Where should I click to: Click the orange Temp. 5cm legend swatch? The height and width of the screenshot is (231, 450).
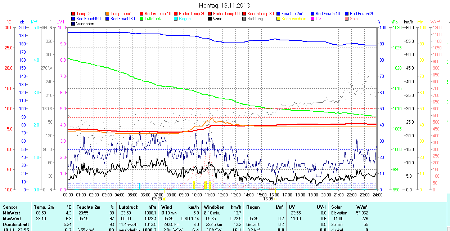click(x=108, y=14)
